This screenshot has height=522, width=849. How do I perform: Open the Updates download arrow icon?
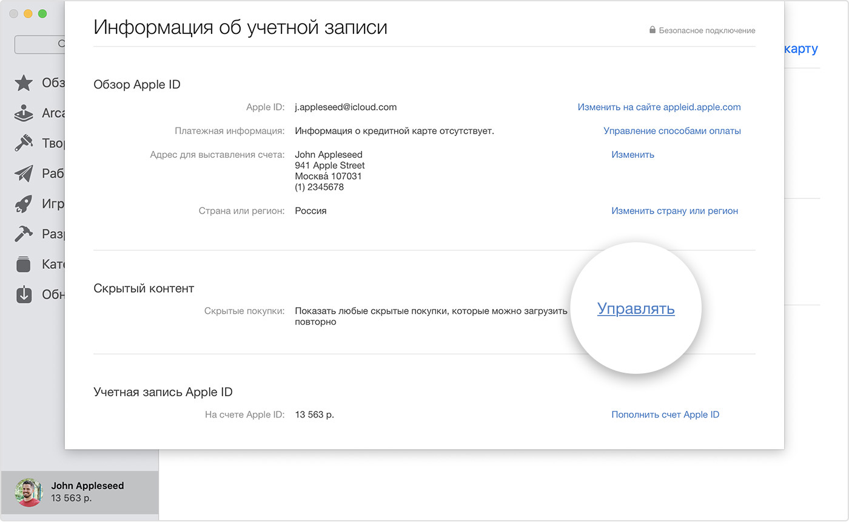point(24,294)
